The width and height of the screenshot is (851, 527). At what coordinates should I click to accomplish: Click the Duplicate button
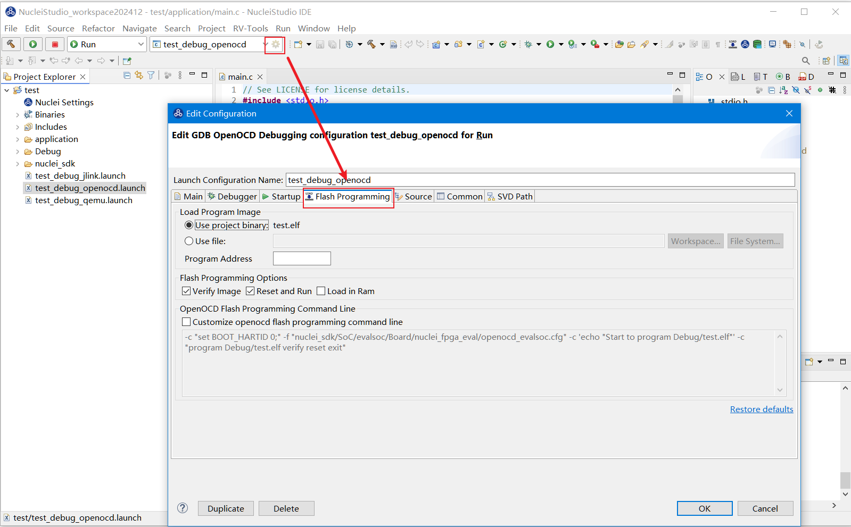(226, 508)
